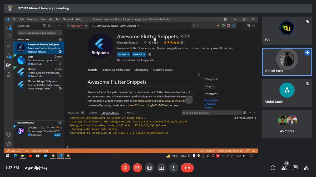Open notifications bell in status bar

tap(254, 151)
